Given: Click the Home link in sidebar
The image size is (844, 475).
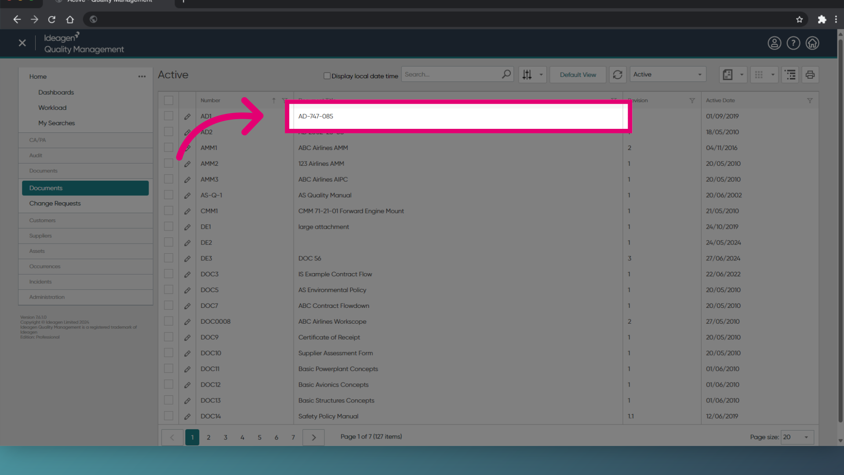Looking at the screenshot, I should coord(38,77).
